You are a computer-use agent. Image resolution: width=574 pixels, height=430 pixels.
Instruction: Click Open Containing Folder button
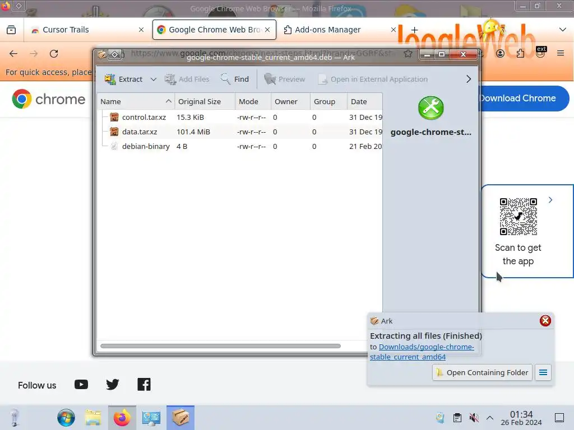[x=482, y=372]
